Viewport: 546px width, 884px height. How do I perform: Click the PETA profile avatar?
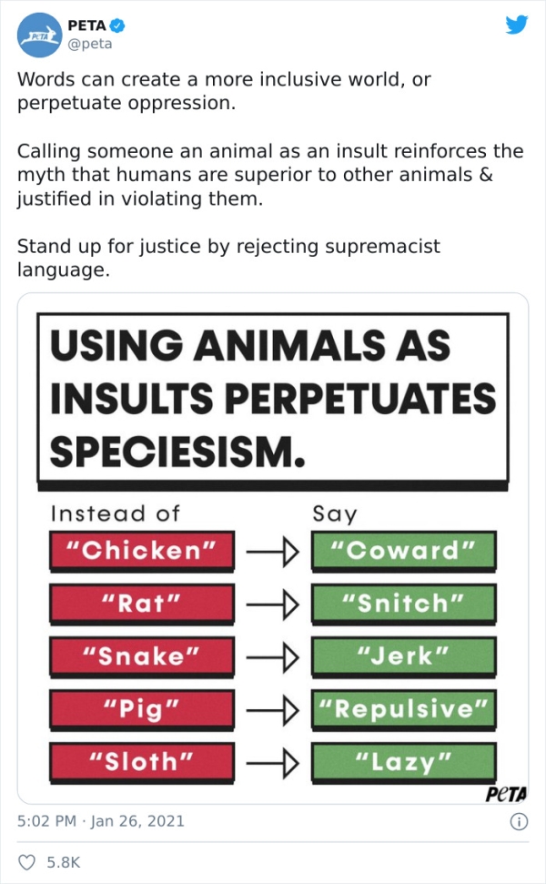(39, 36)
